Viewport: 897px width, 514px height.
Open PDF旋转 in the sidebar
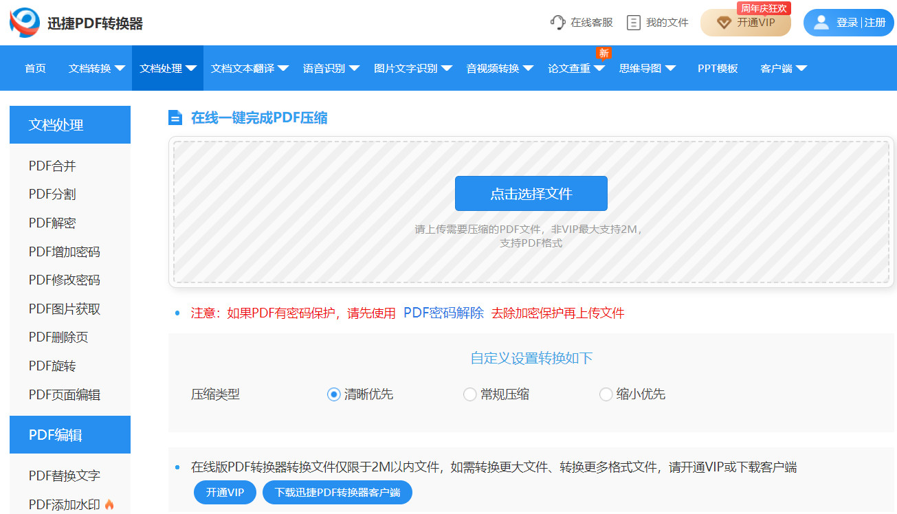coord(52,366)
